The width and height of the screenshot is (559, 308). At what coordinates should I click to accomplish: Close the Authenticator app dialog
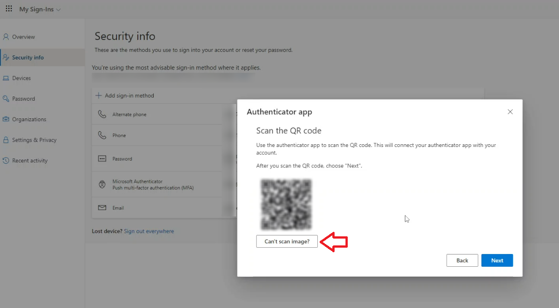click(x=510, y=112)
